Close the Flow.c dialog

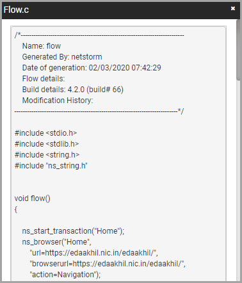[x=233, y=8]
